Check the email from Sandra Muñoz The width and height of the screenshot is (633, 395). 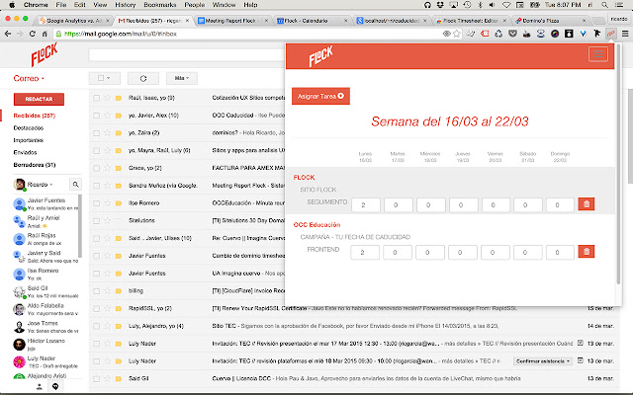tap(96, 186)
